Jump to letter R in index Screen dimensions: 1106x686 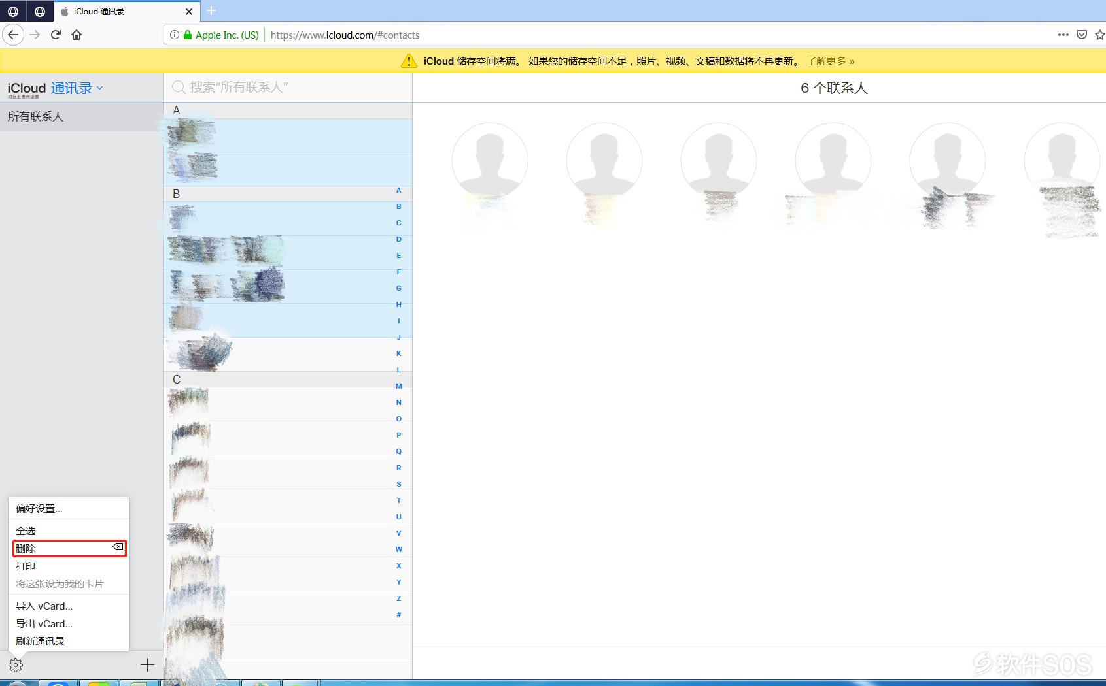(398, 468)
